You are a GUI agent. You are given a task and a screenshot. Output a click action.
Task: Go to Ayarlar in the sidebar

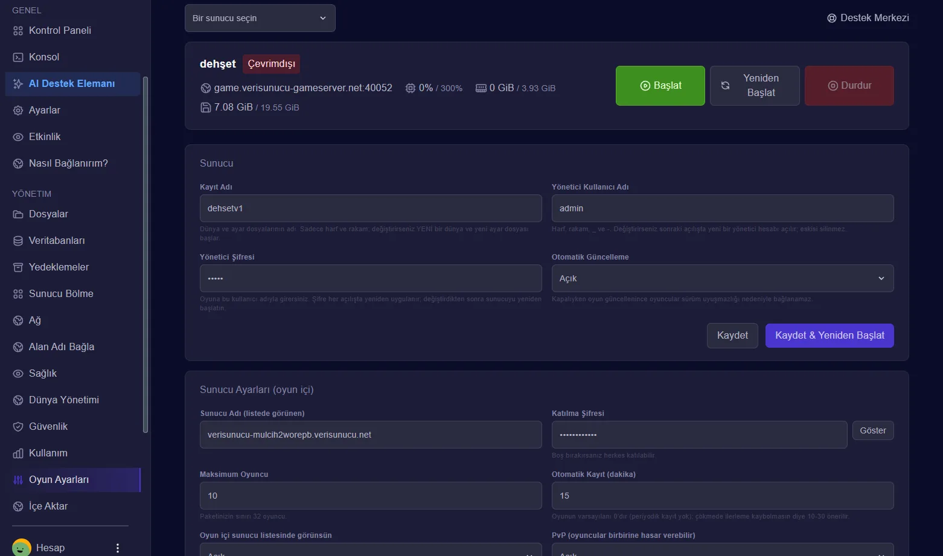(72, 110)
